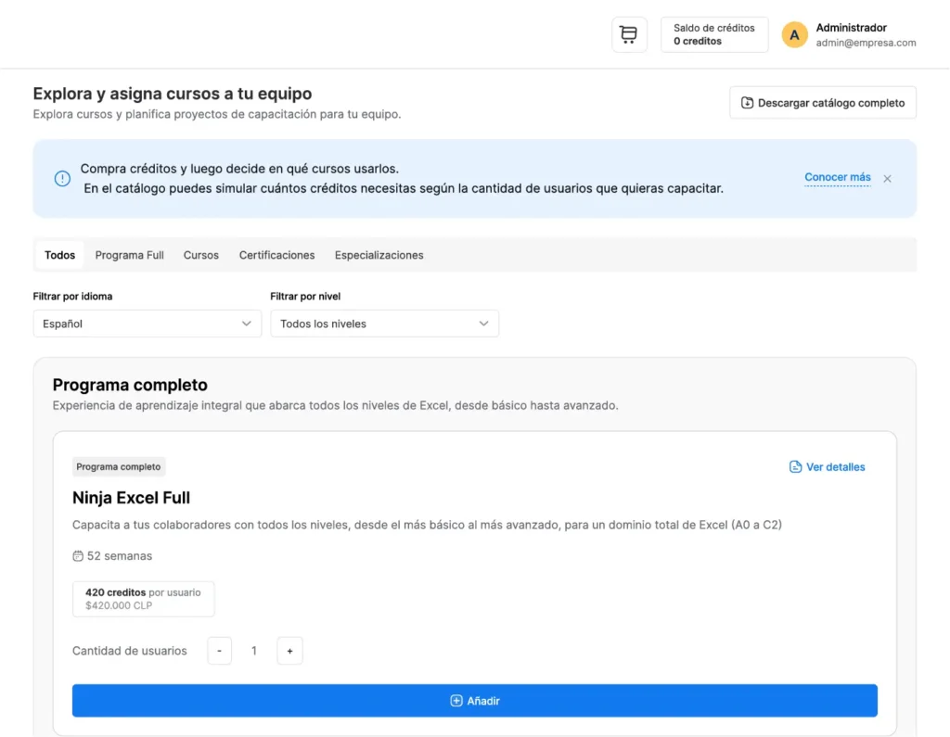
Task: Click the document icon on Descargar catálogo completo
Action: [747, 102]
